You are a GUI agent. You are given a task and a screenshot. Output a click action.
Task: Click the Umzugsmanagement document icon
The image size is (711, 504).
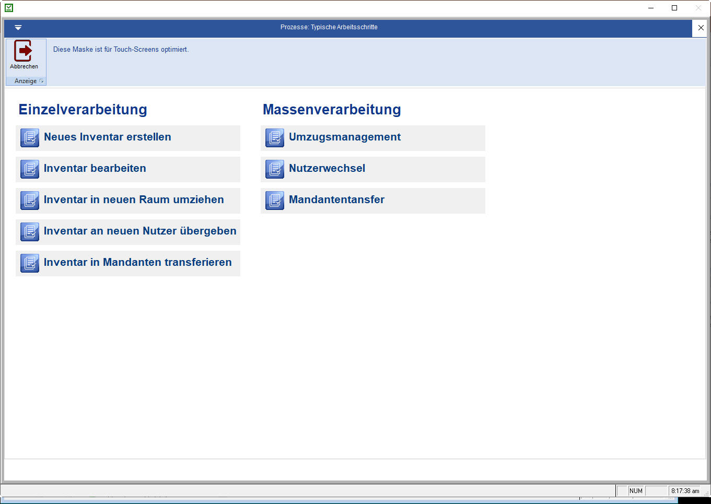(275, 138)
